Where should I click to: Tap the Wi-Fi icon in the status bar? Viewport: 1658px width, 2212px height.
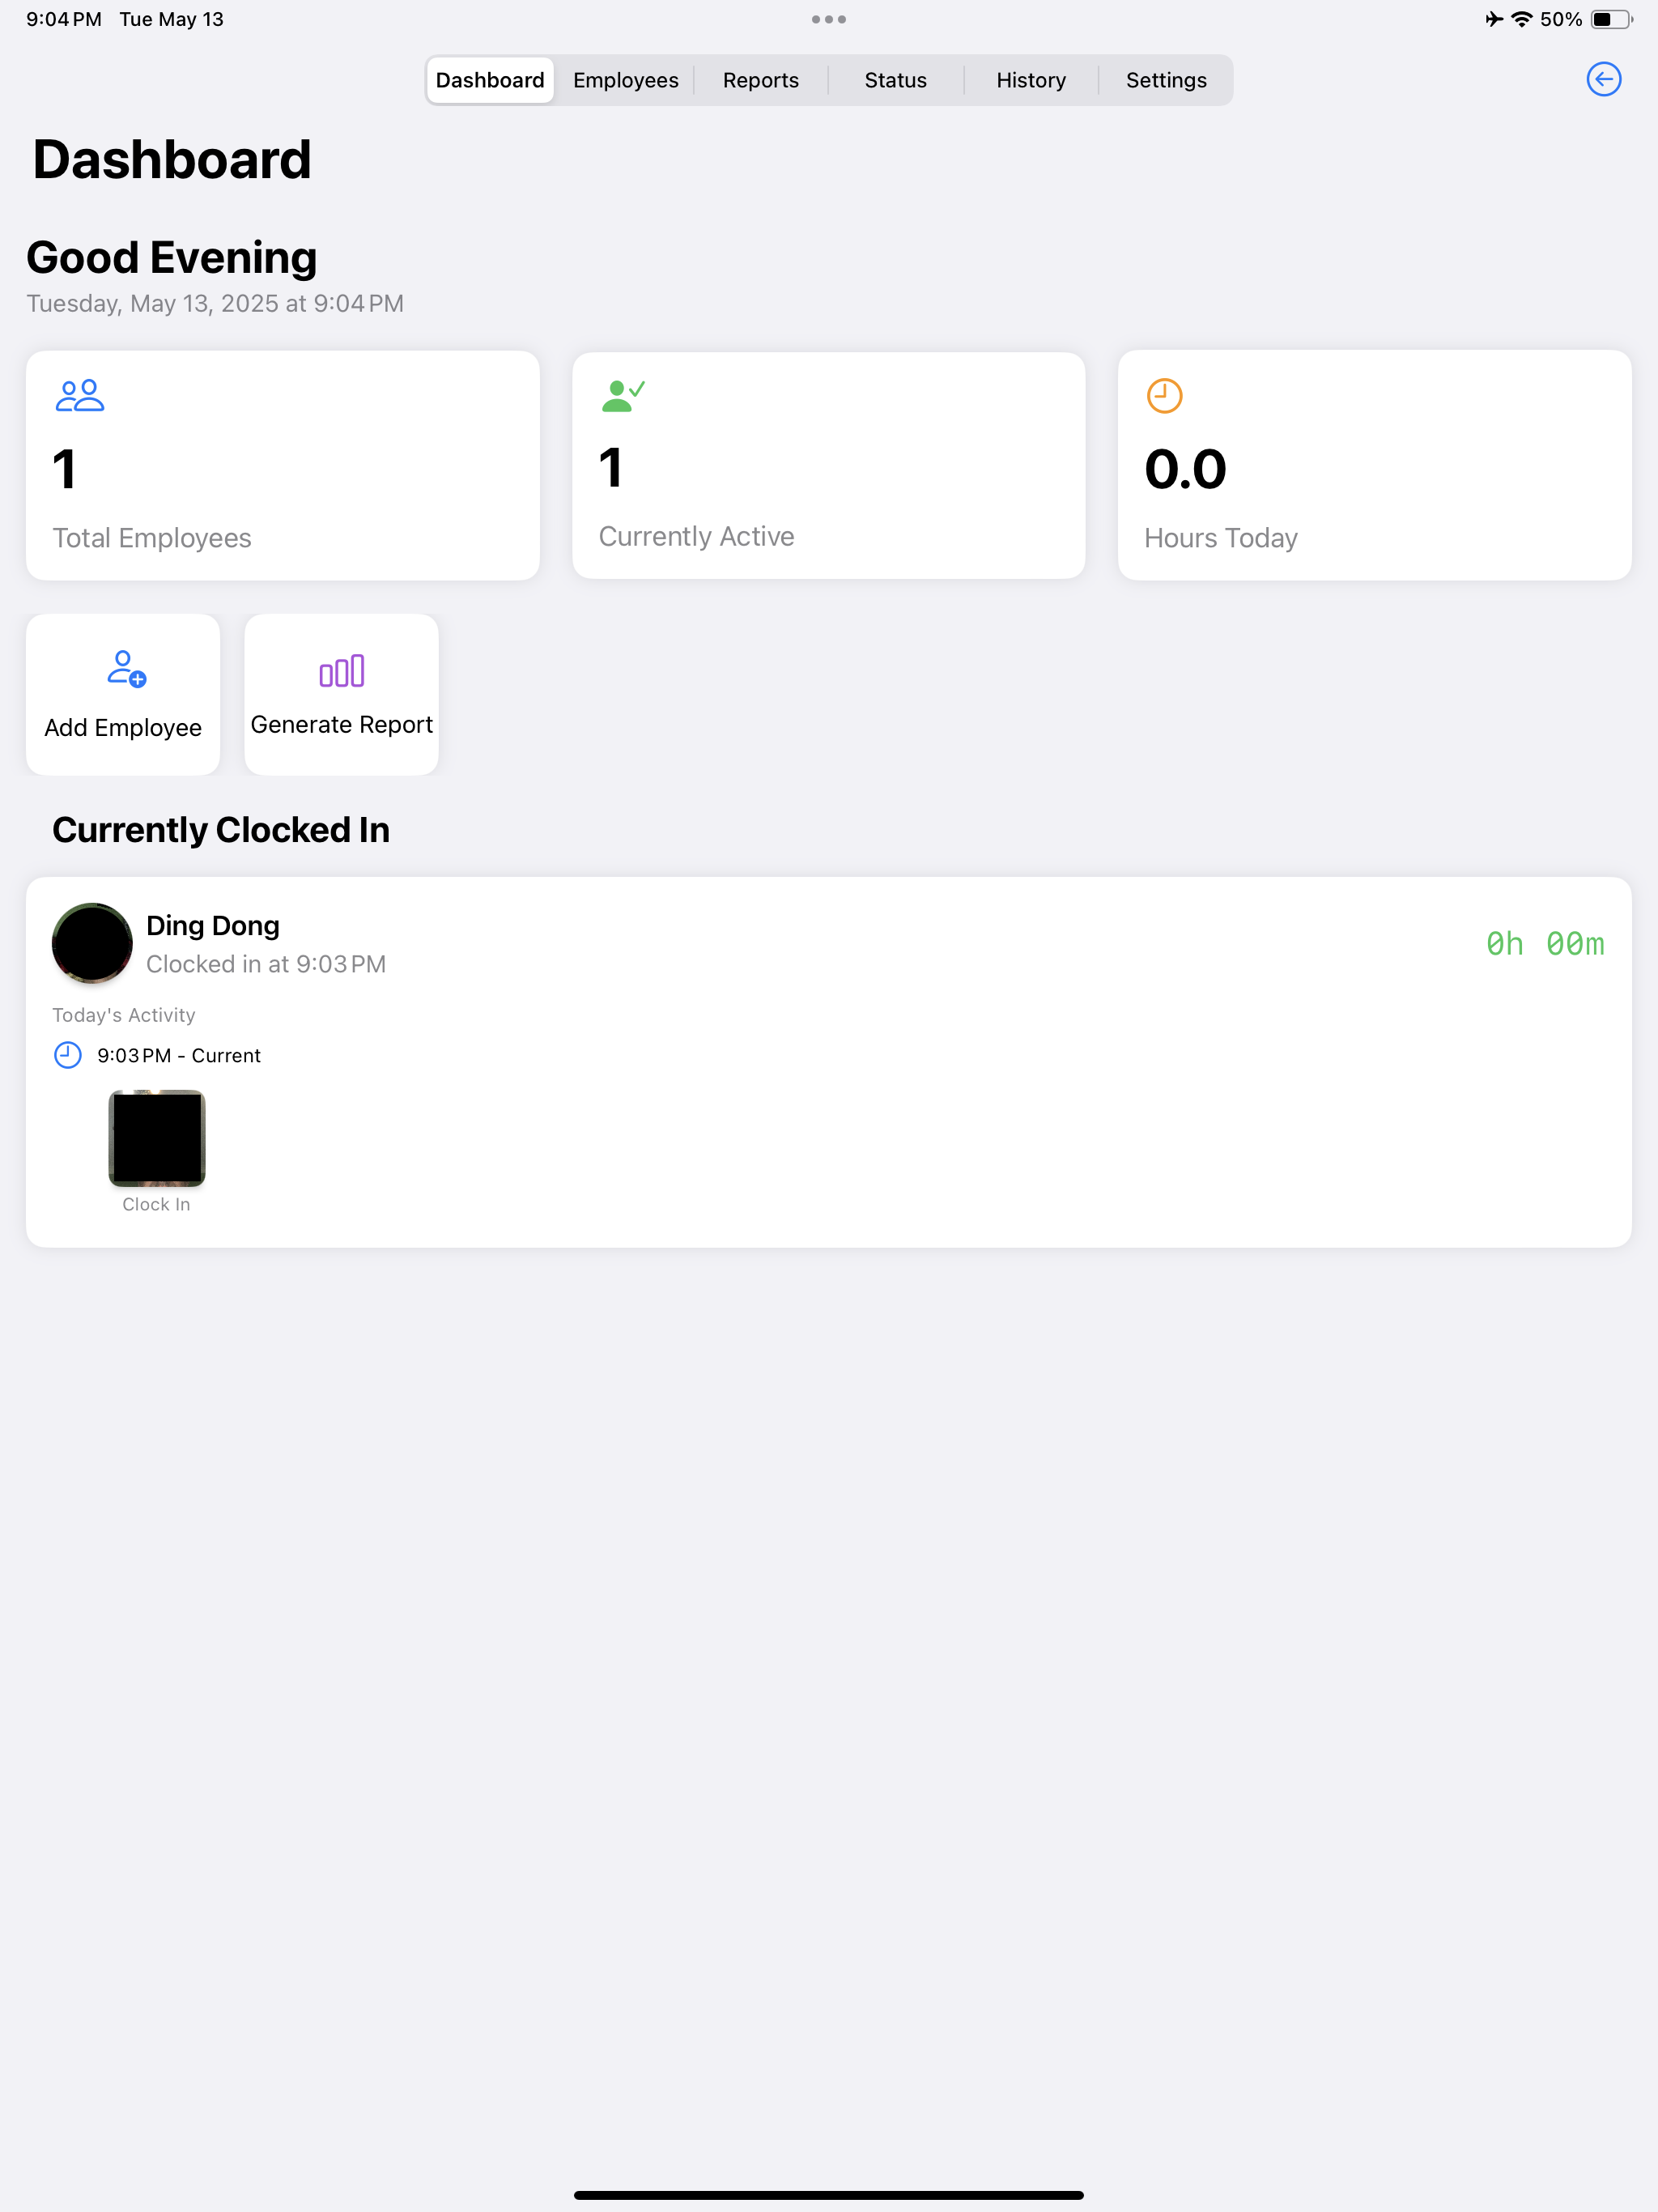[1521, 18]
